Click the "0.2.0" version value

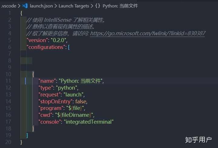(58, 40)
